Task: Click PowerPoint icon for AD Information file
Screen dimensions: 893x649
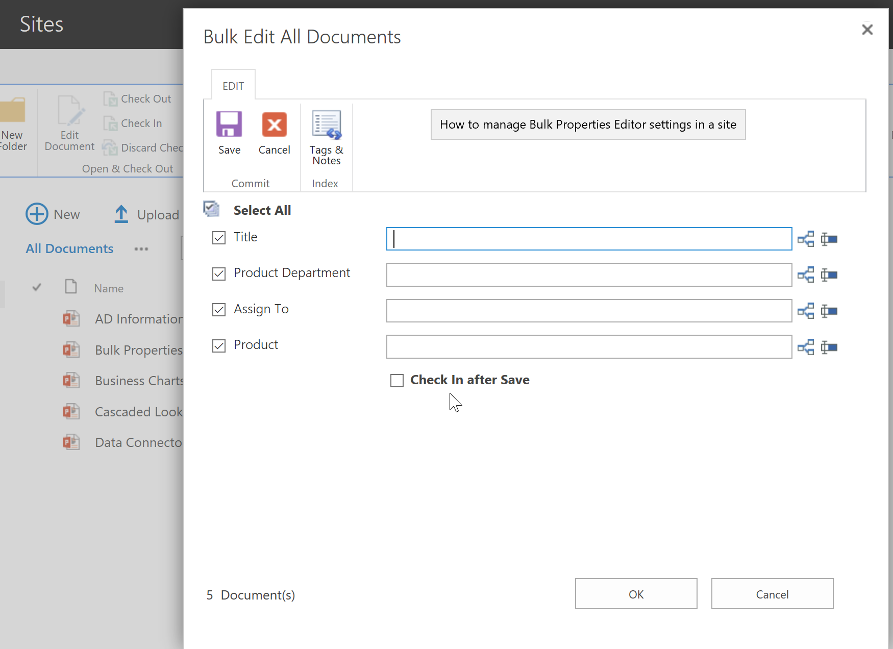Action: pos(71,318)
